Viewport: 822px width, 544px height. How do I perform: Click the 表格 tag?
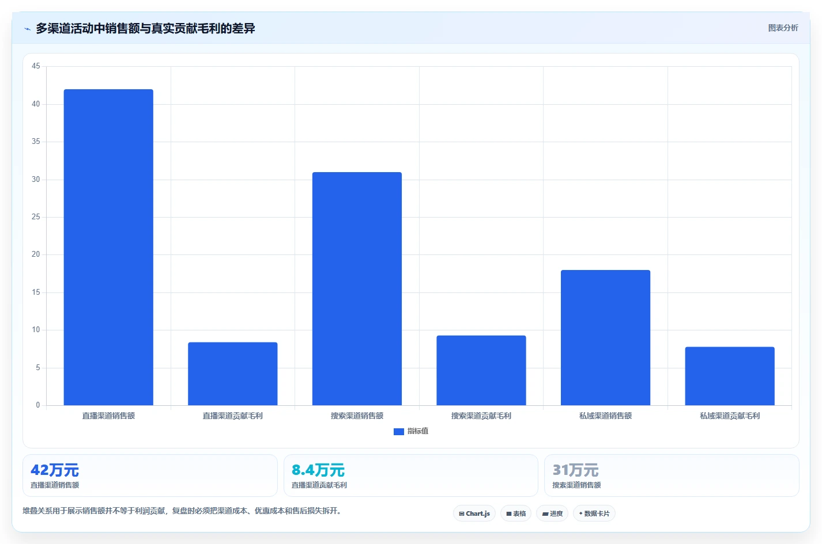click(516, 513)
